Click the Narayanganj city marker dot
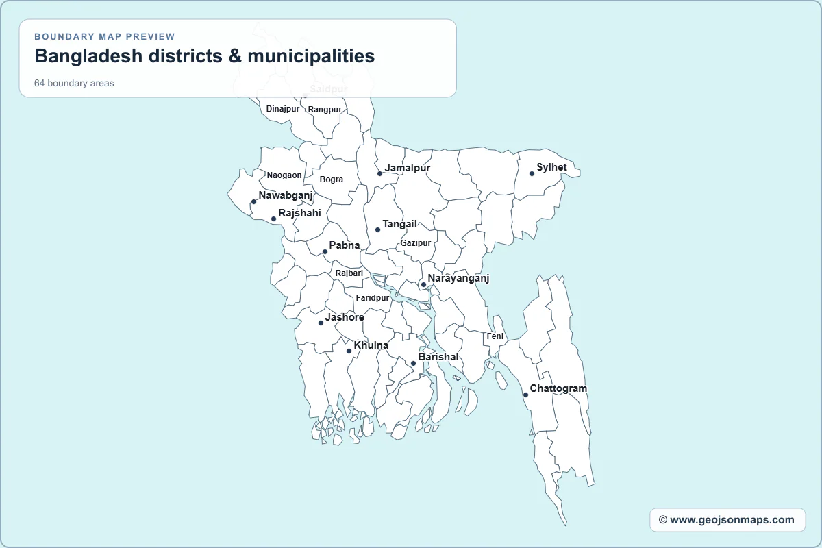This screenshot has height=548, width=822. point(423,284)
